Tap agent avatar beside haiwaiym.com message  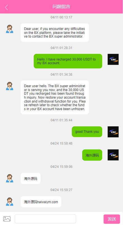[x=10, y=202]
